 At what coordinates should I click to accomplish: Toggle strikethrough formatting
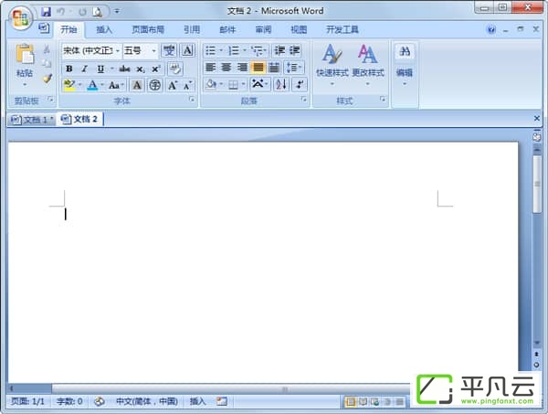pyautogui.click(x=124, y=69)
